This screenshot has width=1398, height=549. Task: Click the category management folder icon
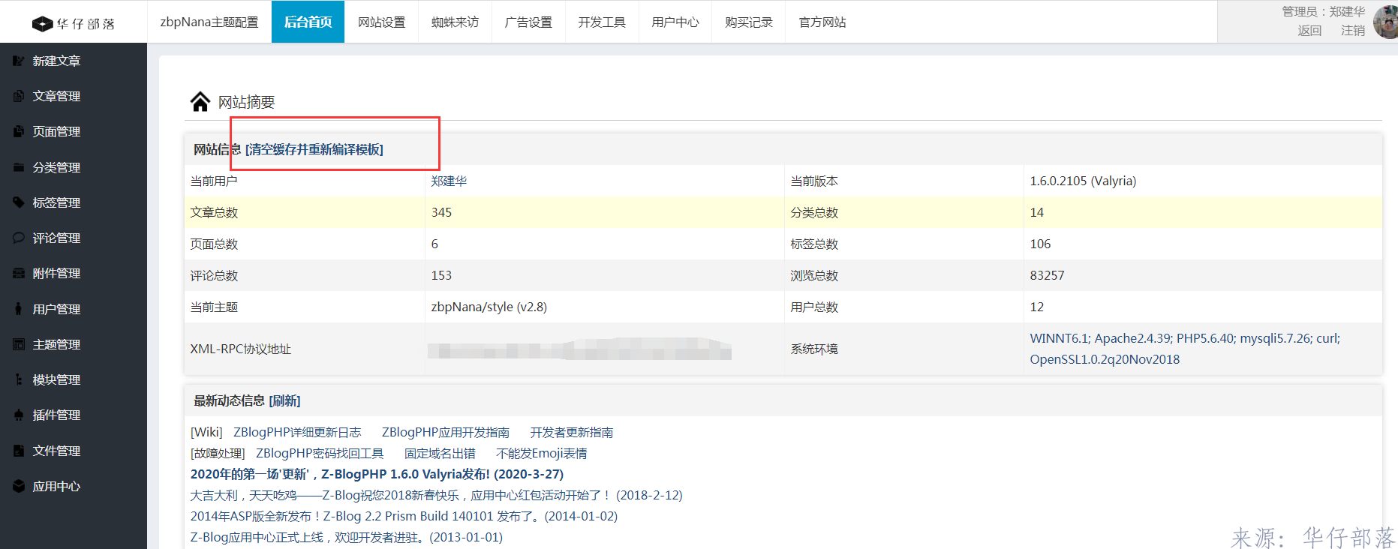[x=19, y=167]
